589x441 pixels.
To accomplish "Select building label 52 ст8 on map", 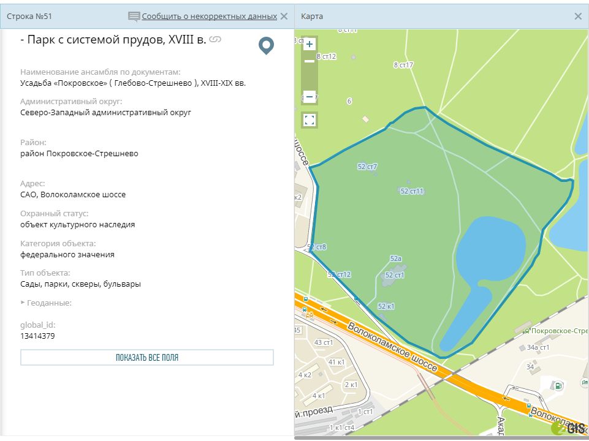I will point(317,247).
